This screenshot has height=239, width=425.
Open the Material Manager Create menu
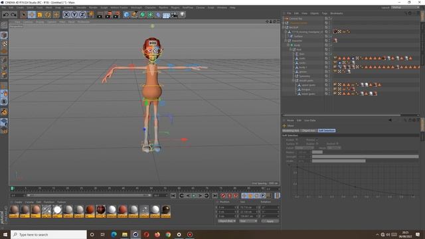click(18, 202)
